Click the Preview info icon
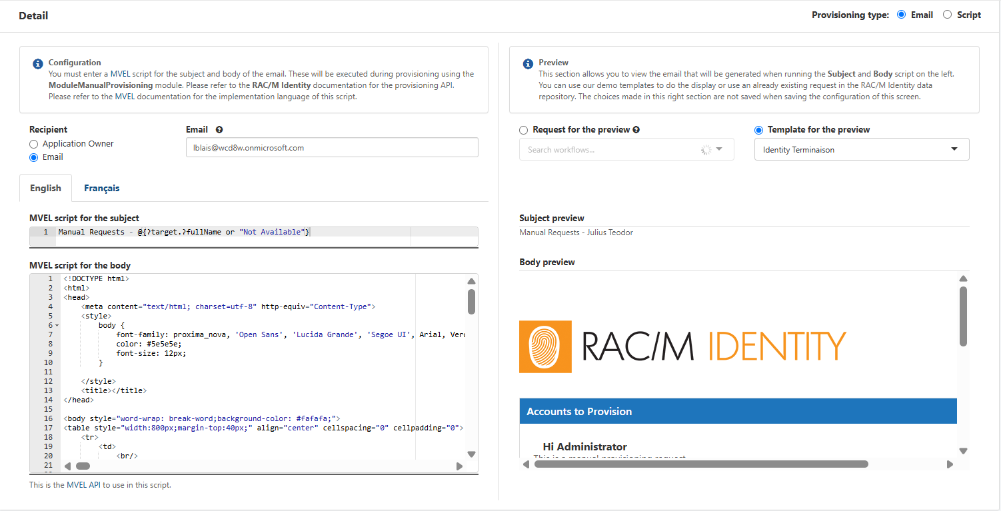The image size is (1001, 511). (x=528, y=64)
